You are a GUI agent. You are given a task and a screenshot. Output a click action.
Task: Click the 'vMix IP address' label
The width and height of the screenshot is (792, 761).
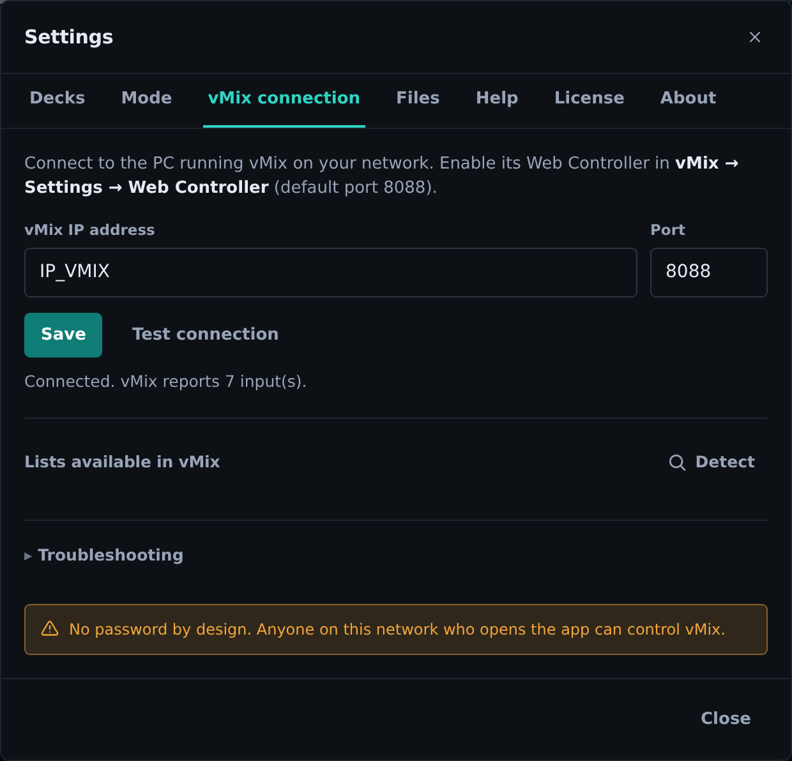coord(89,230)
